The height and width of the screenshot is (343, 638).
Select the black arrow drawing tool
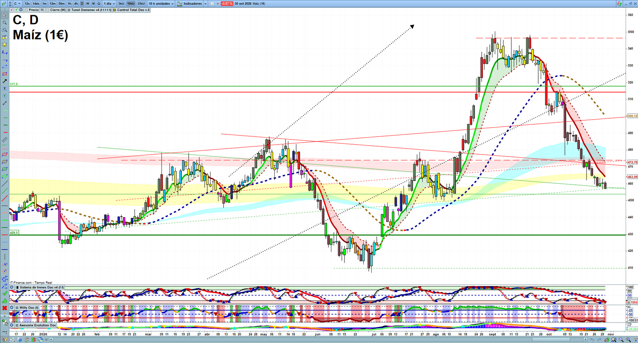point(5,81)
